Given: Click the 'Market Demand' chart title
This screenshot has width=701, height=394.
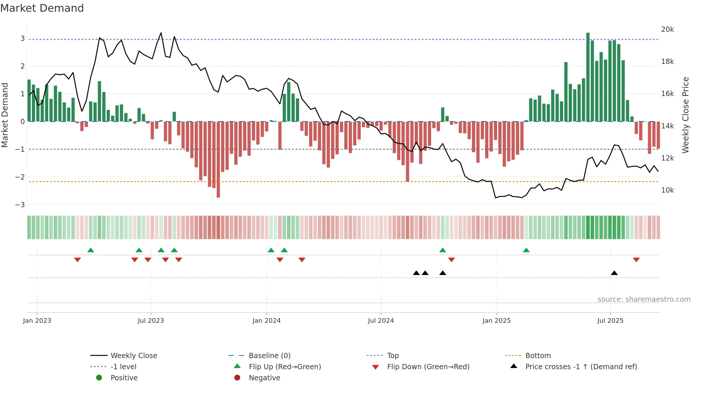Looking at the screenshot, I should tap(42, 8).
